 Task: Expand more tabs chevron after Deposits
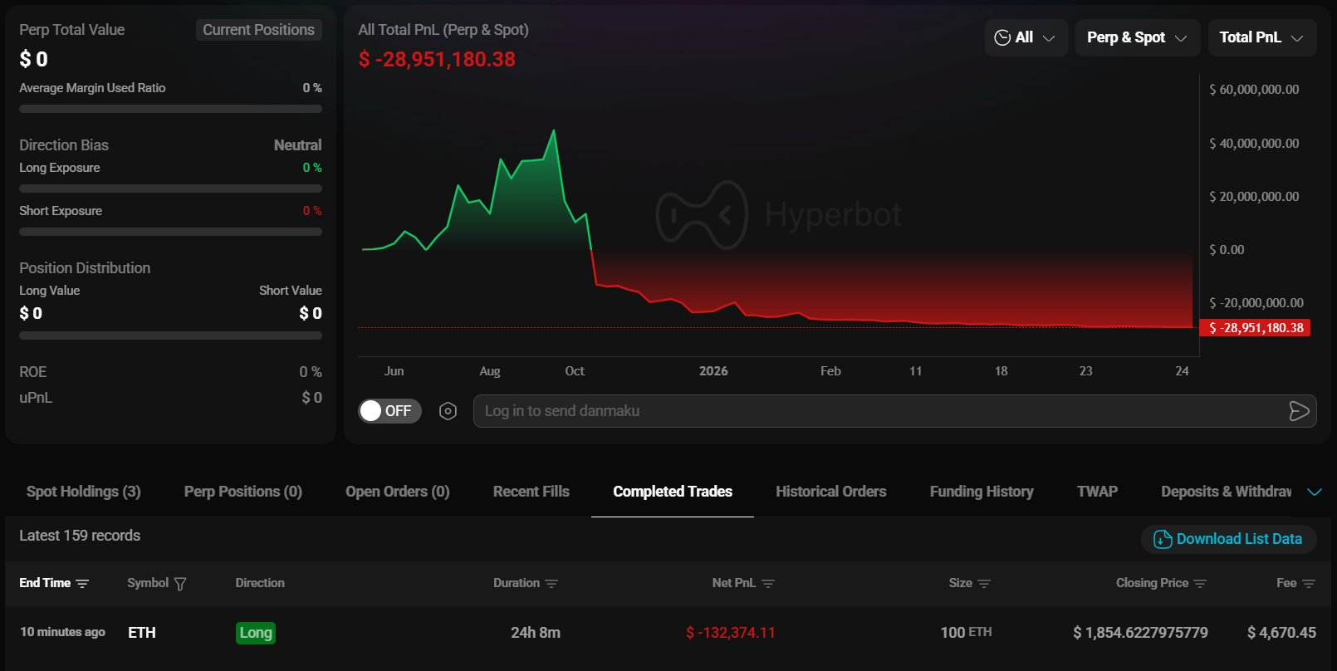pos(1315,492)
